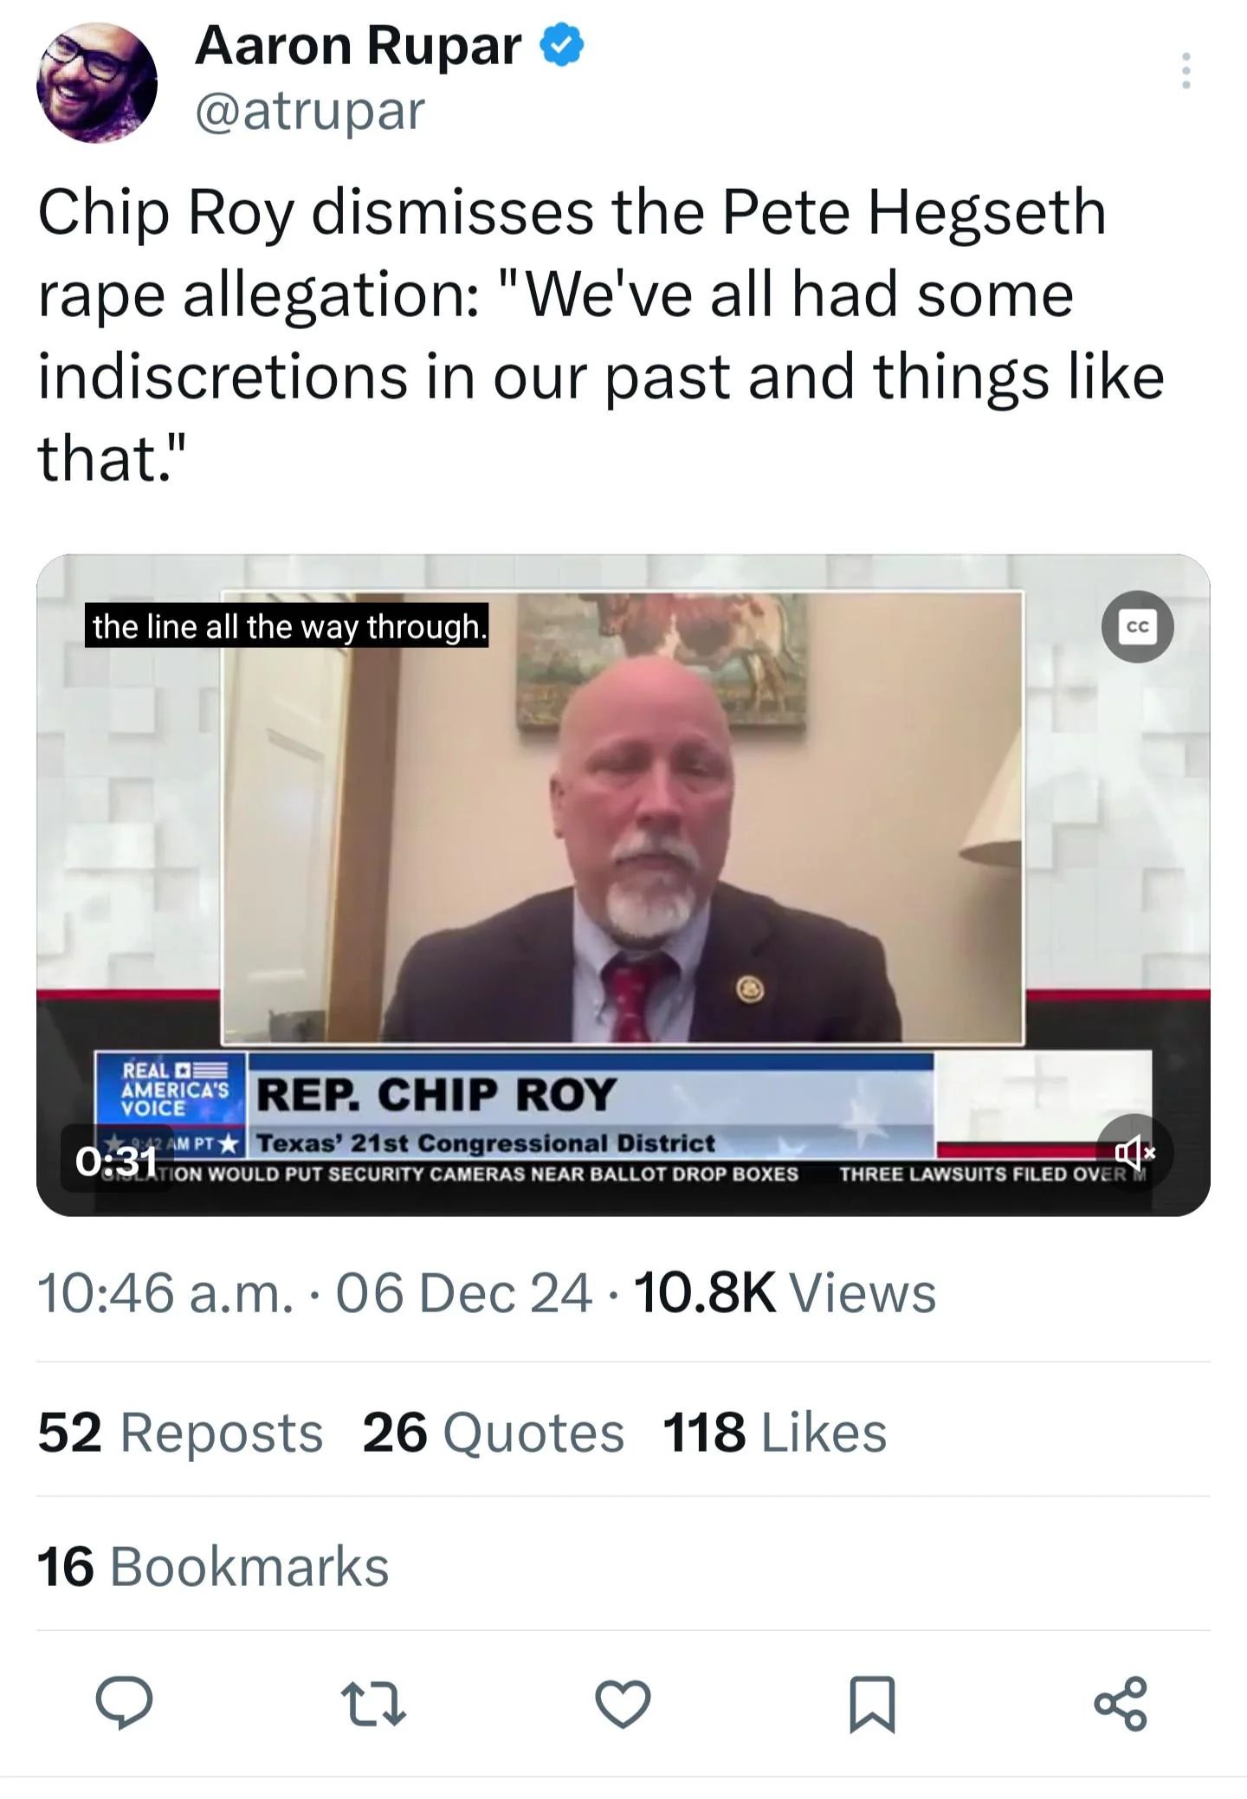Open the reply comment icon
Screen dimensions: 1247x1799
(x=124, y=1703)
